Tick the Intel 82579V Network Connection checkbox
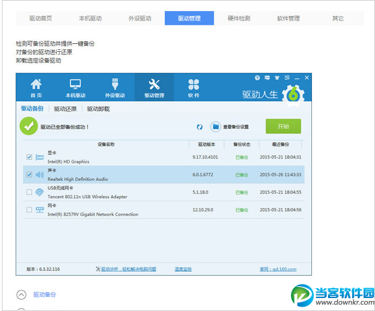 click(29, 210)
